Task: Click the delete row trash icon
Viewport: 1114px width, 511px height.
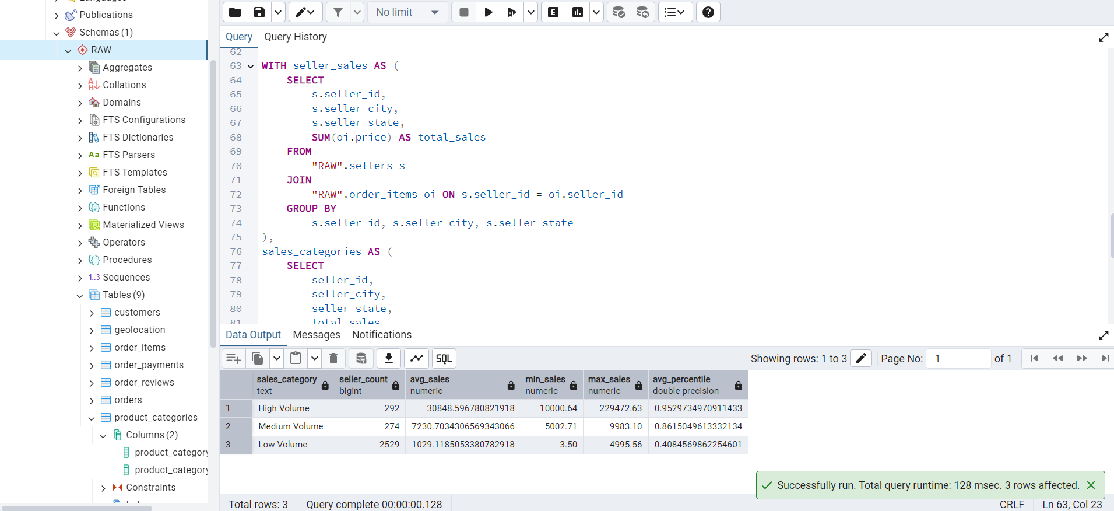Action: tap(333, 358)
